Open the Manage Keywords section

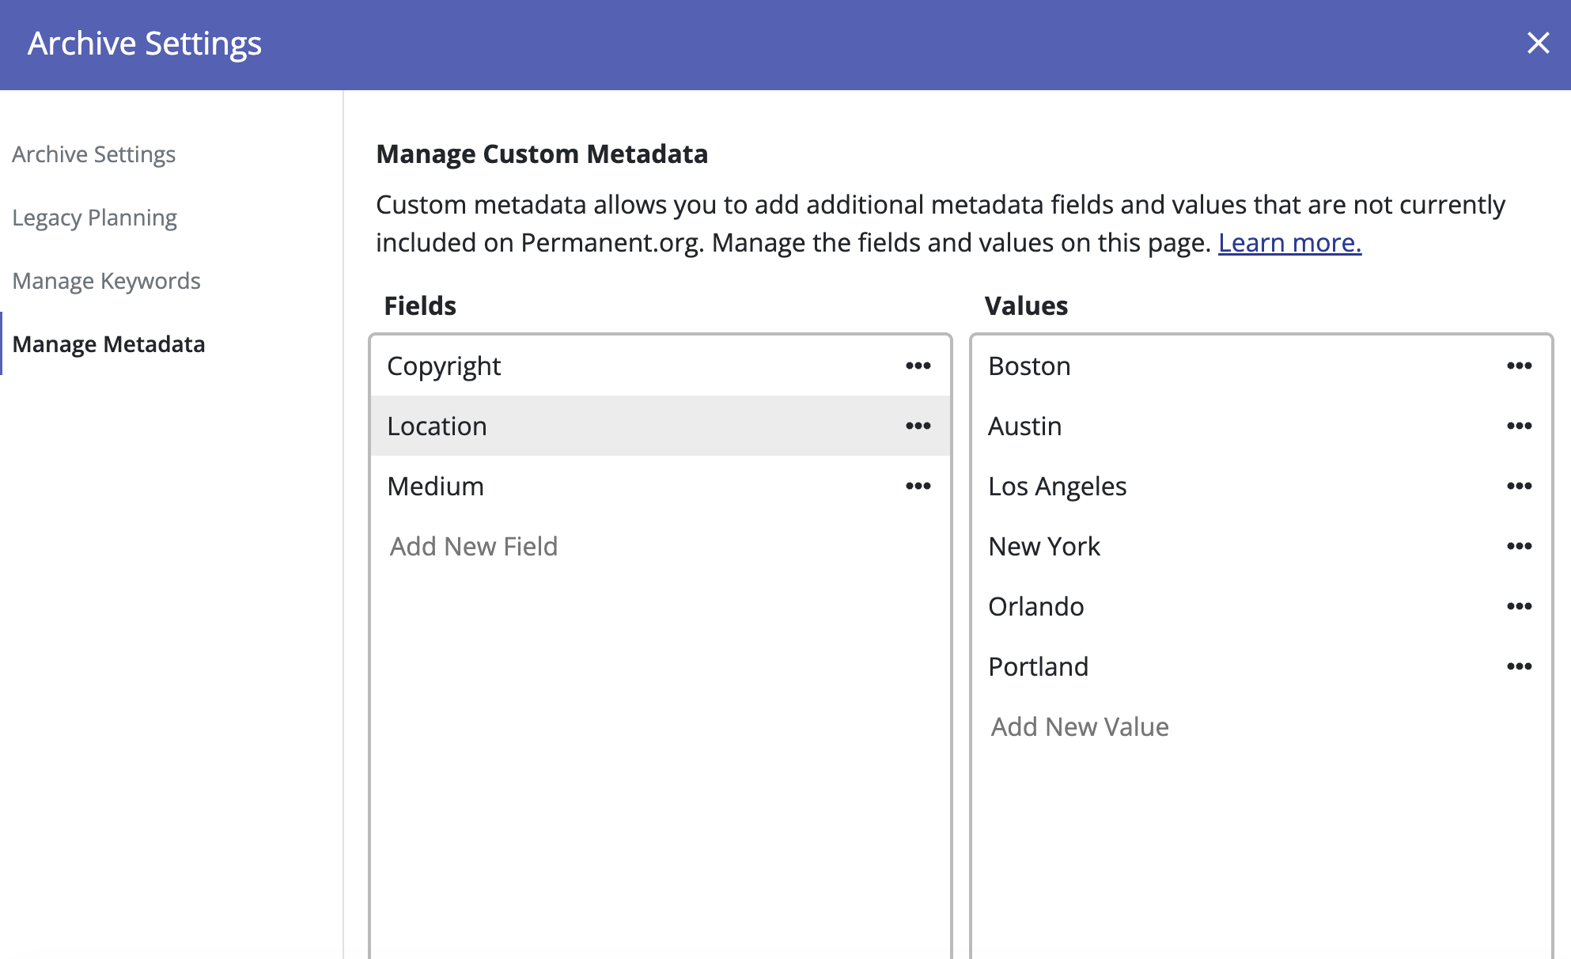click(x=107, y=281)
